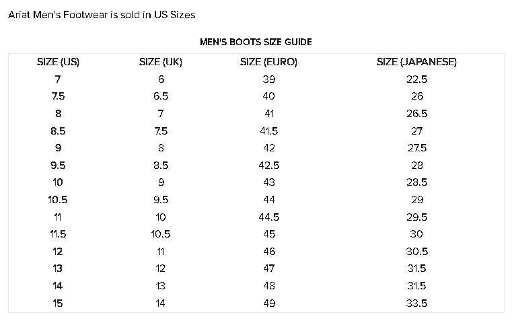Click the SIZE (EURO) column header
The height and width of the screenshot is (329, 512).
[268, 62]
